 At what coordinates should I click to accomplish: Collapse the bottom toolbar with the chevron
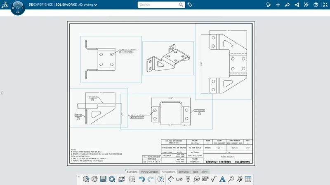click(78, 177)
